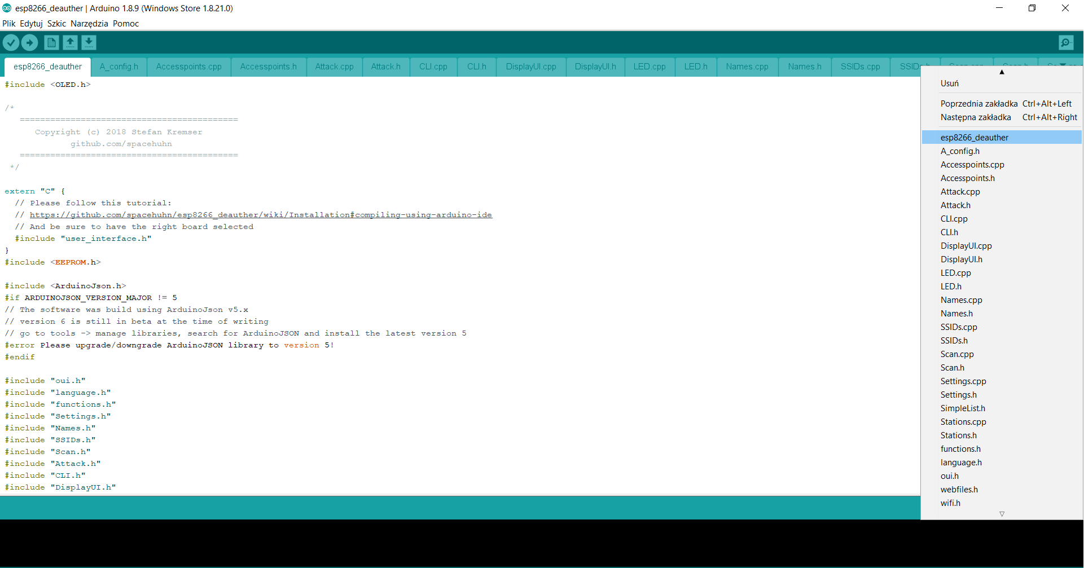Select oui.h in the dropdown list
1084x568 pixels.
[1002, 476]
